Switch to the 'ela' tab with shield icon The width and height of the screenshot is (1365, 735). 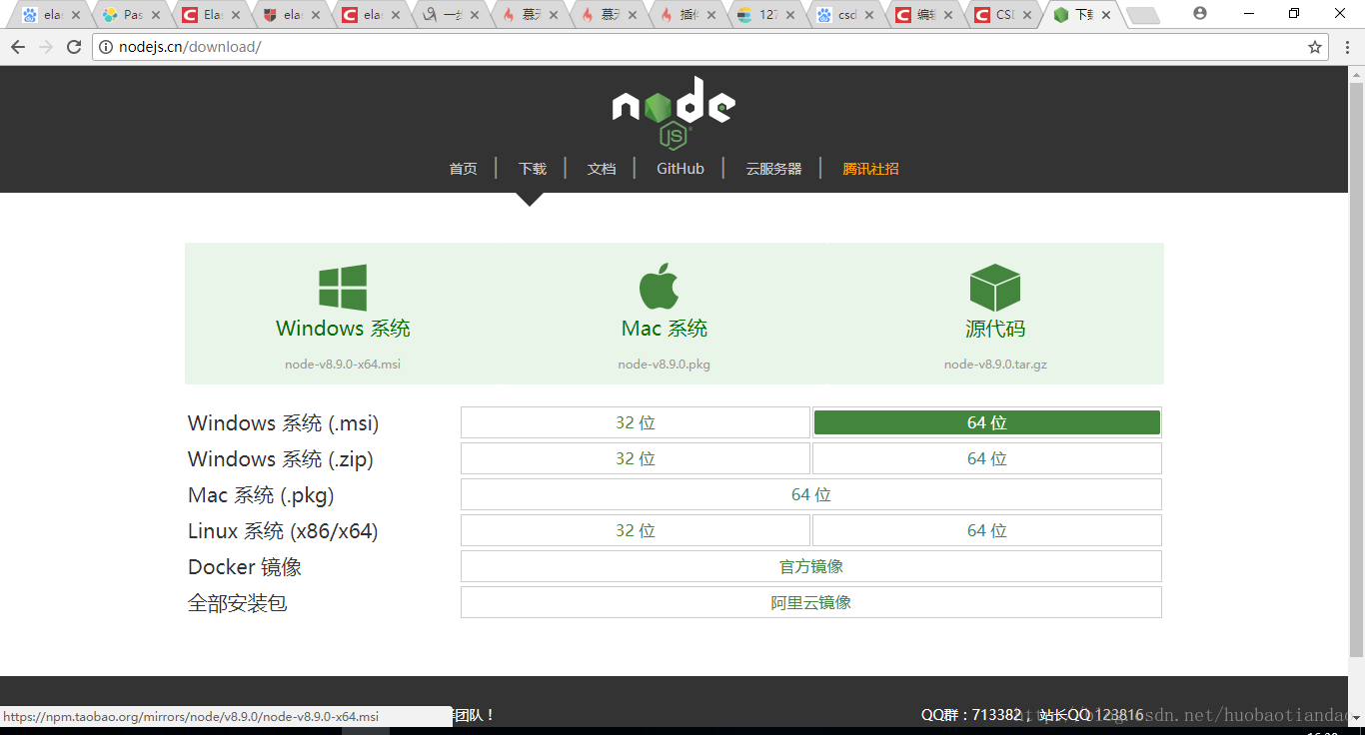(x=290, y=15)
